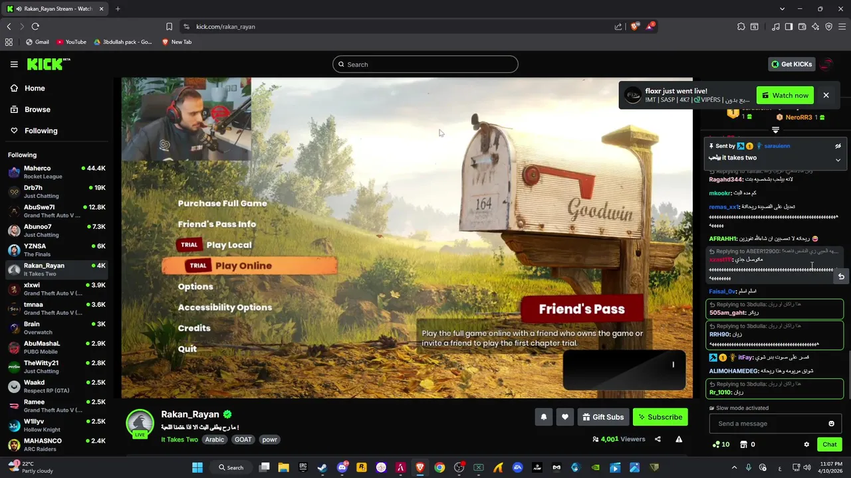Click the bookmark icon in address bar
Screen dimensions: 851x478
pyautogui.click(x=169, y=27)
